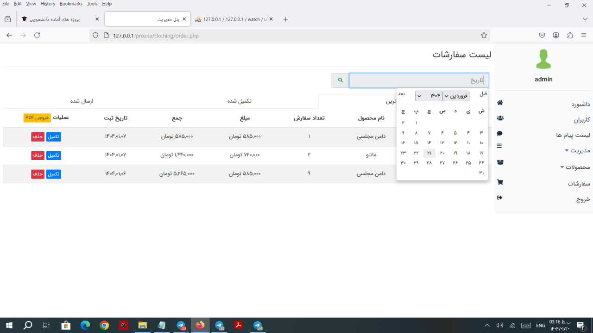593x333 pixels.
Task: Click the ENG language indicator in taskbar
Action: [540, 326]
